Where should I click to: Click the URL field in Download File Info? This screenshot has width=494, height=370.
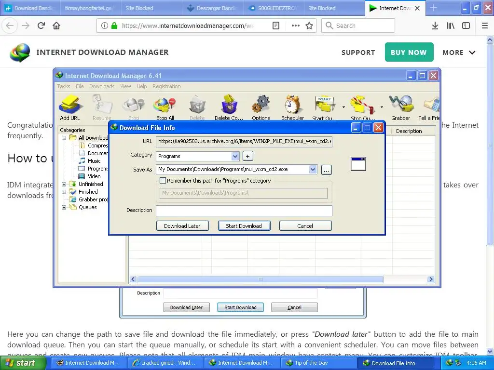pos(244,142)
